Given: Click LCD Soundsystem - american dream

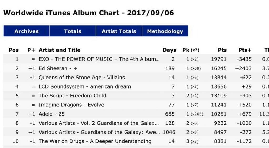Looking at the screenshot, I should [85, 87].
